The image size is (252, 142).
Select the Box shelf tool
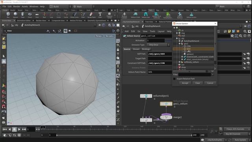(8, 15)
